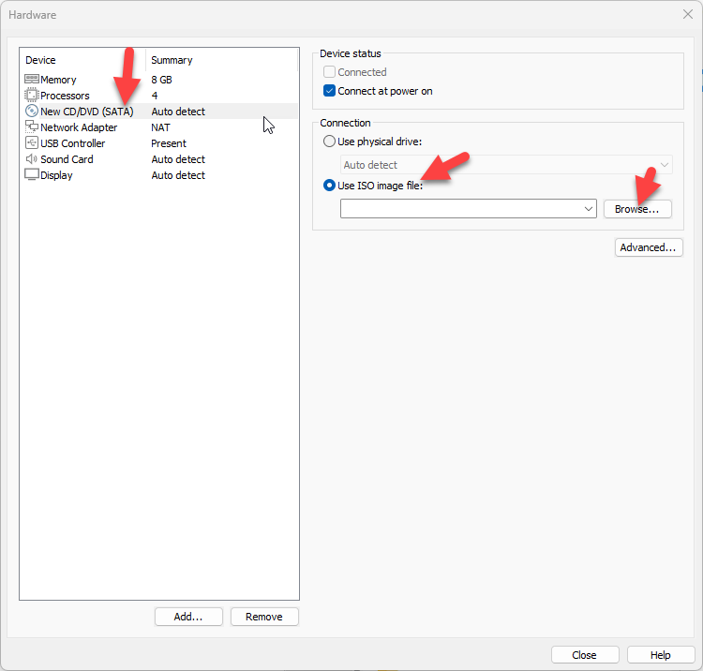Click the Summary column header
This screenshot has width=703, height=671.
(x=172, y=60)
